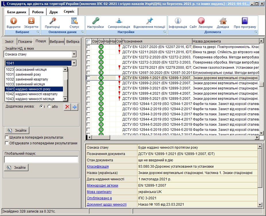Click red exclamation of ДСТУ EN 12899-3:2021 row
The width and height of the screenshot is (266, 216).
119,88
